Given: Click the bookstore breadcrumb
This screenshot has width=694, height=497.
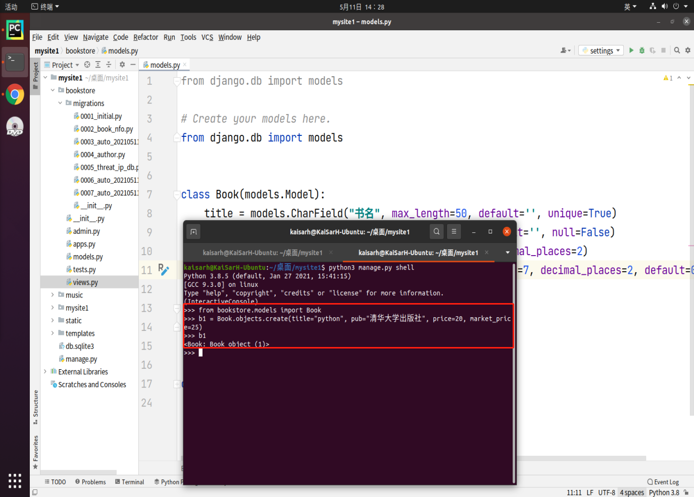Looking at the screenshot, I should point(80,51).
